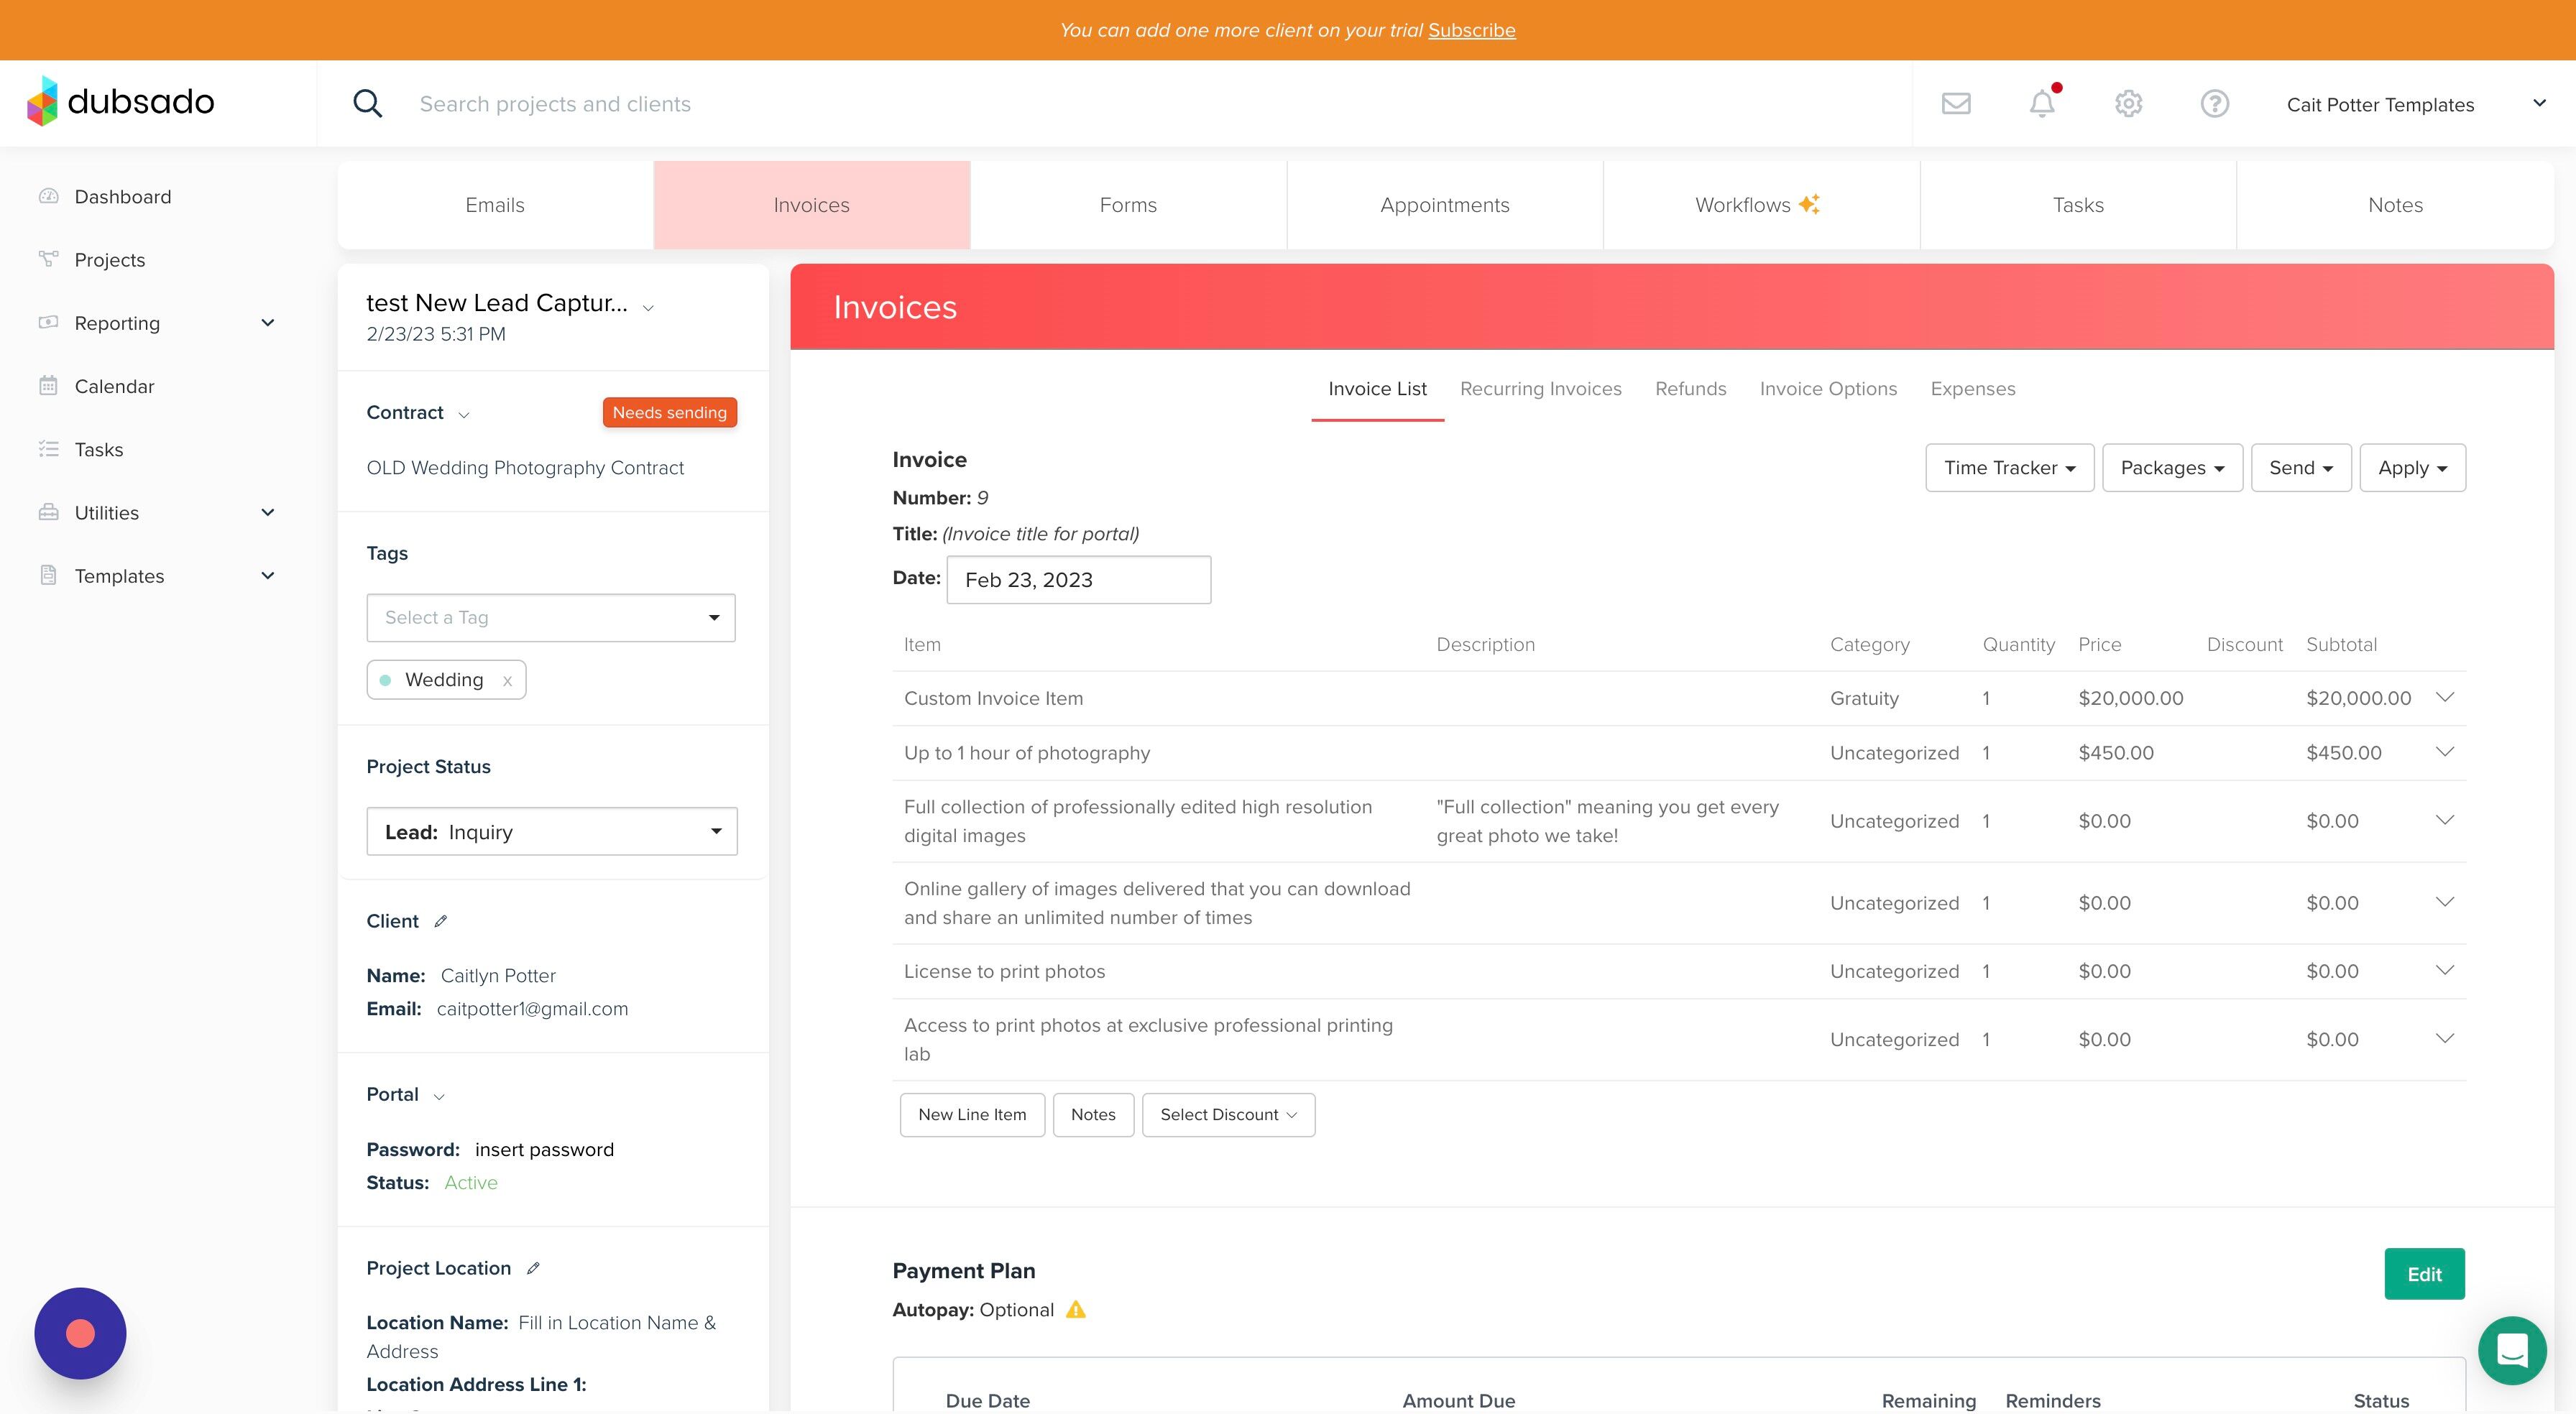Open the mail envelope icon in header
Image resolution: width=2576 pixels, height=1414 pixels.
1955,103
